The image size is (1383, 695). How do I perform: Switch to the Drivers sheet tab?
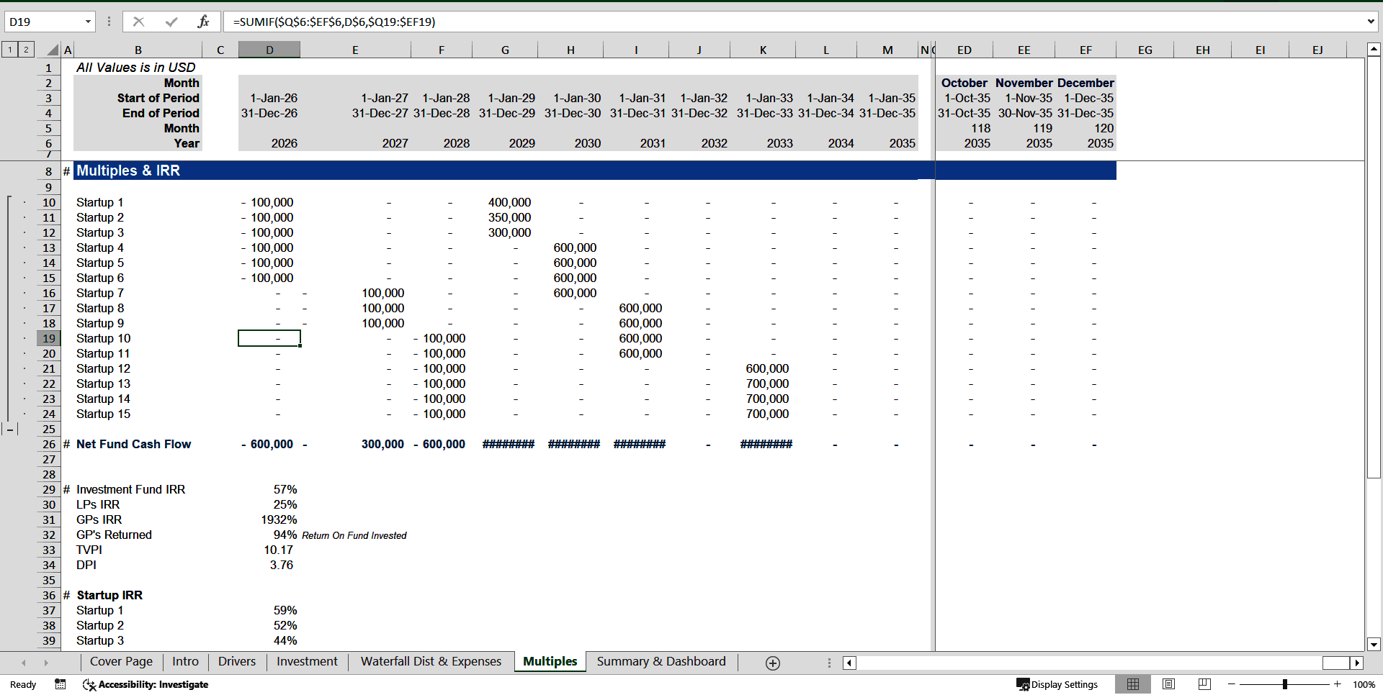(237, 662)
